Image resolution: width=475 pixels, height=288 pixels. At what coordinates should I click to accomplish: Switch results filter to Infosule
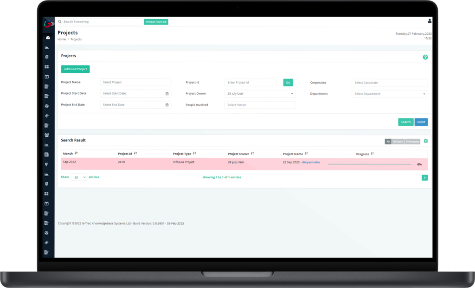(x=398, y=142)
